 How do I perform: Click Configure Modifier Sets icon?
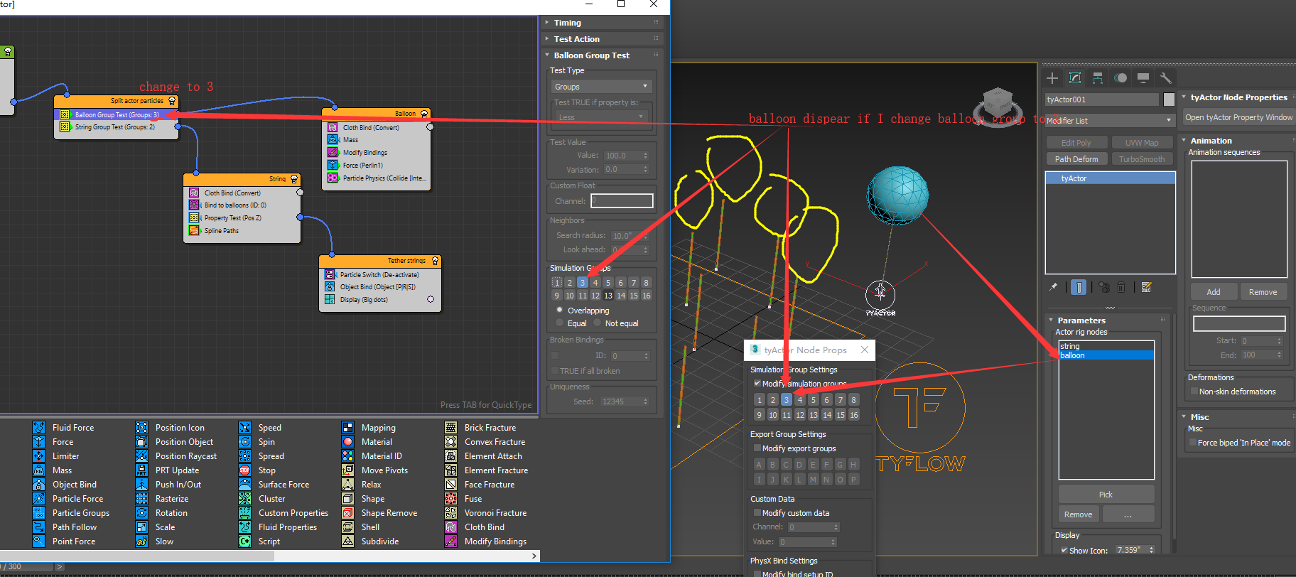(1146, 288)
